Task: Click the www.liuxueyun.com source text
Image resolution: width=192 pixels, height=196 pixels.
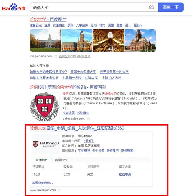Action: [43, 190]
